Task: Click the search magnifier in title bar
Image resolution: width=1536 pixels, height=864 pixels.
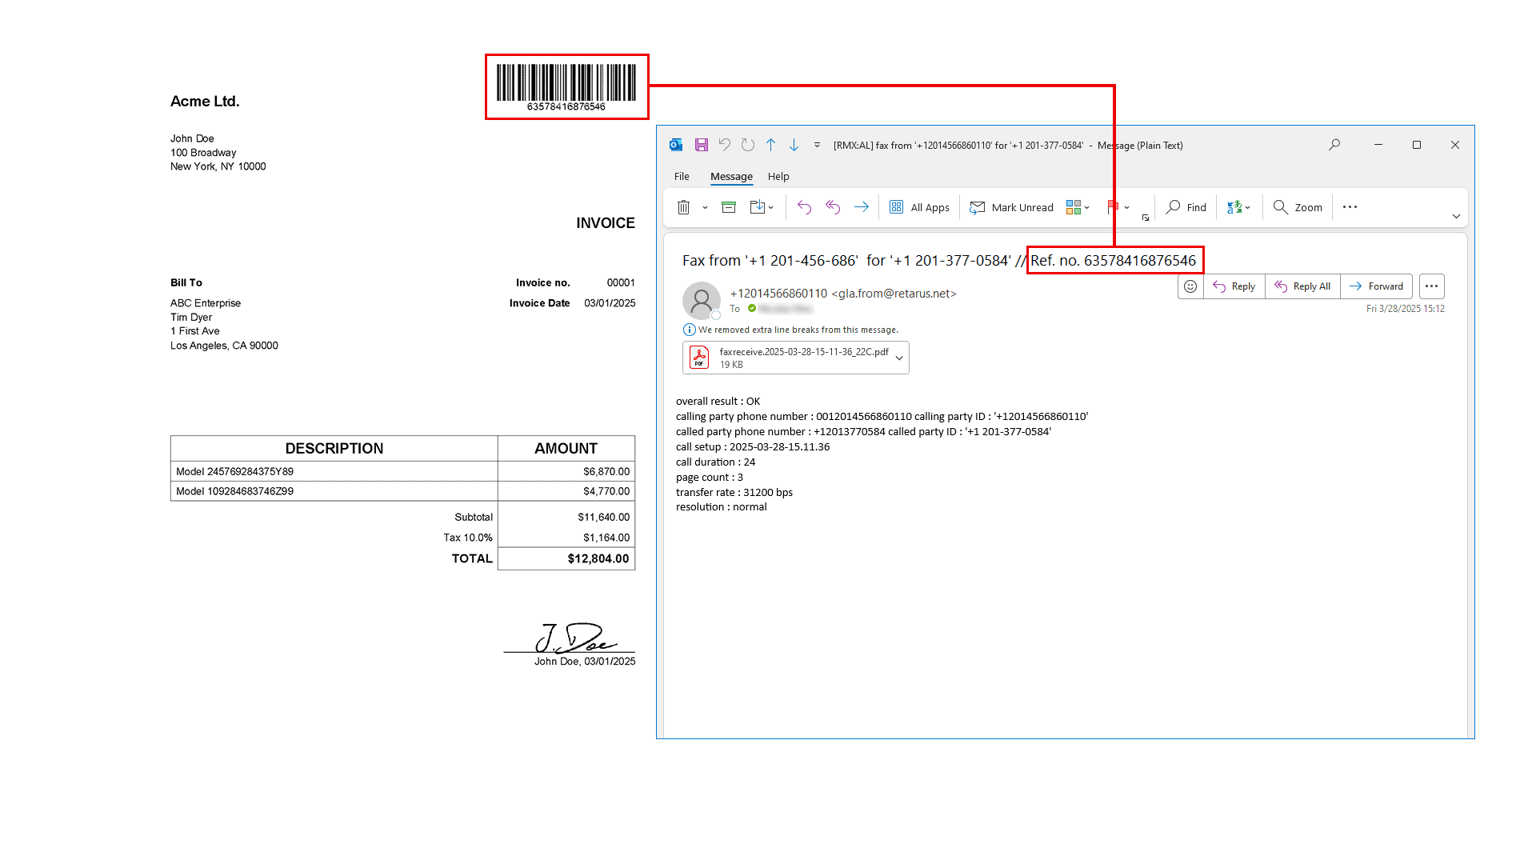Action: pos(1334,145)
